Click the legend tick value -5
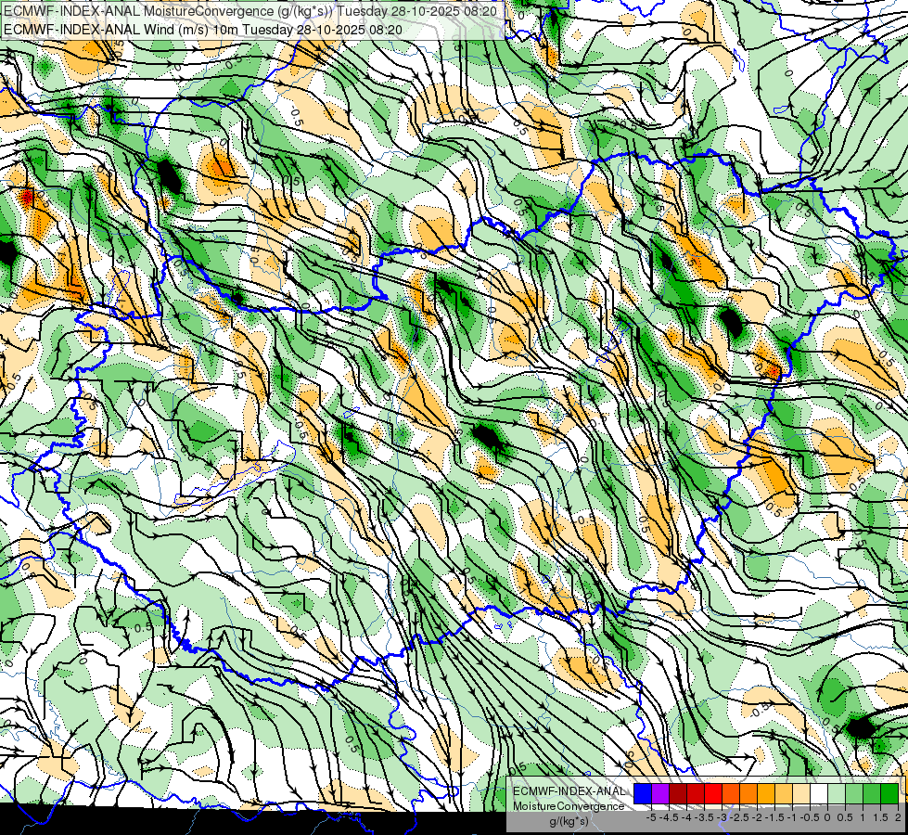 (x=651, y=817)
